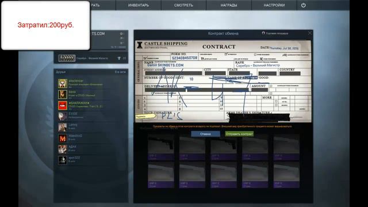Click the trophy icon in profile bar
368x207 pixels.
[119, 58]
